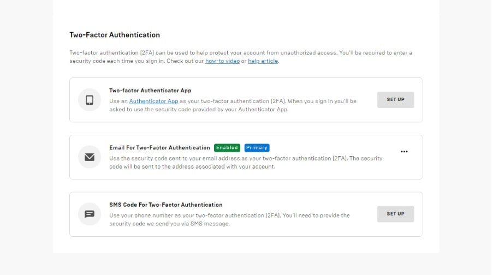Click the envelope icon for Email authentication
Screen dimensions: 493x275
click(90, 157)
